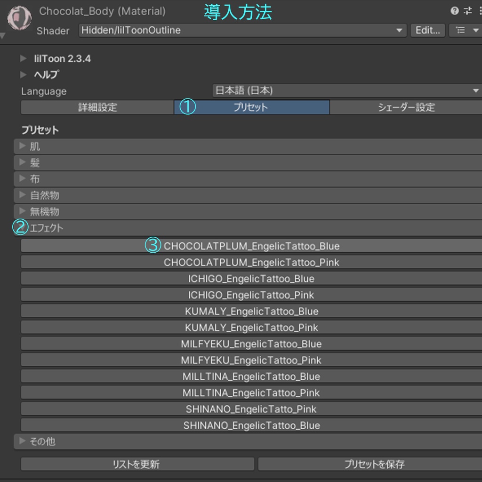
Task: Click the Chocolat_Body material preview thumbnail
Action: click(19, 18)
